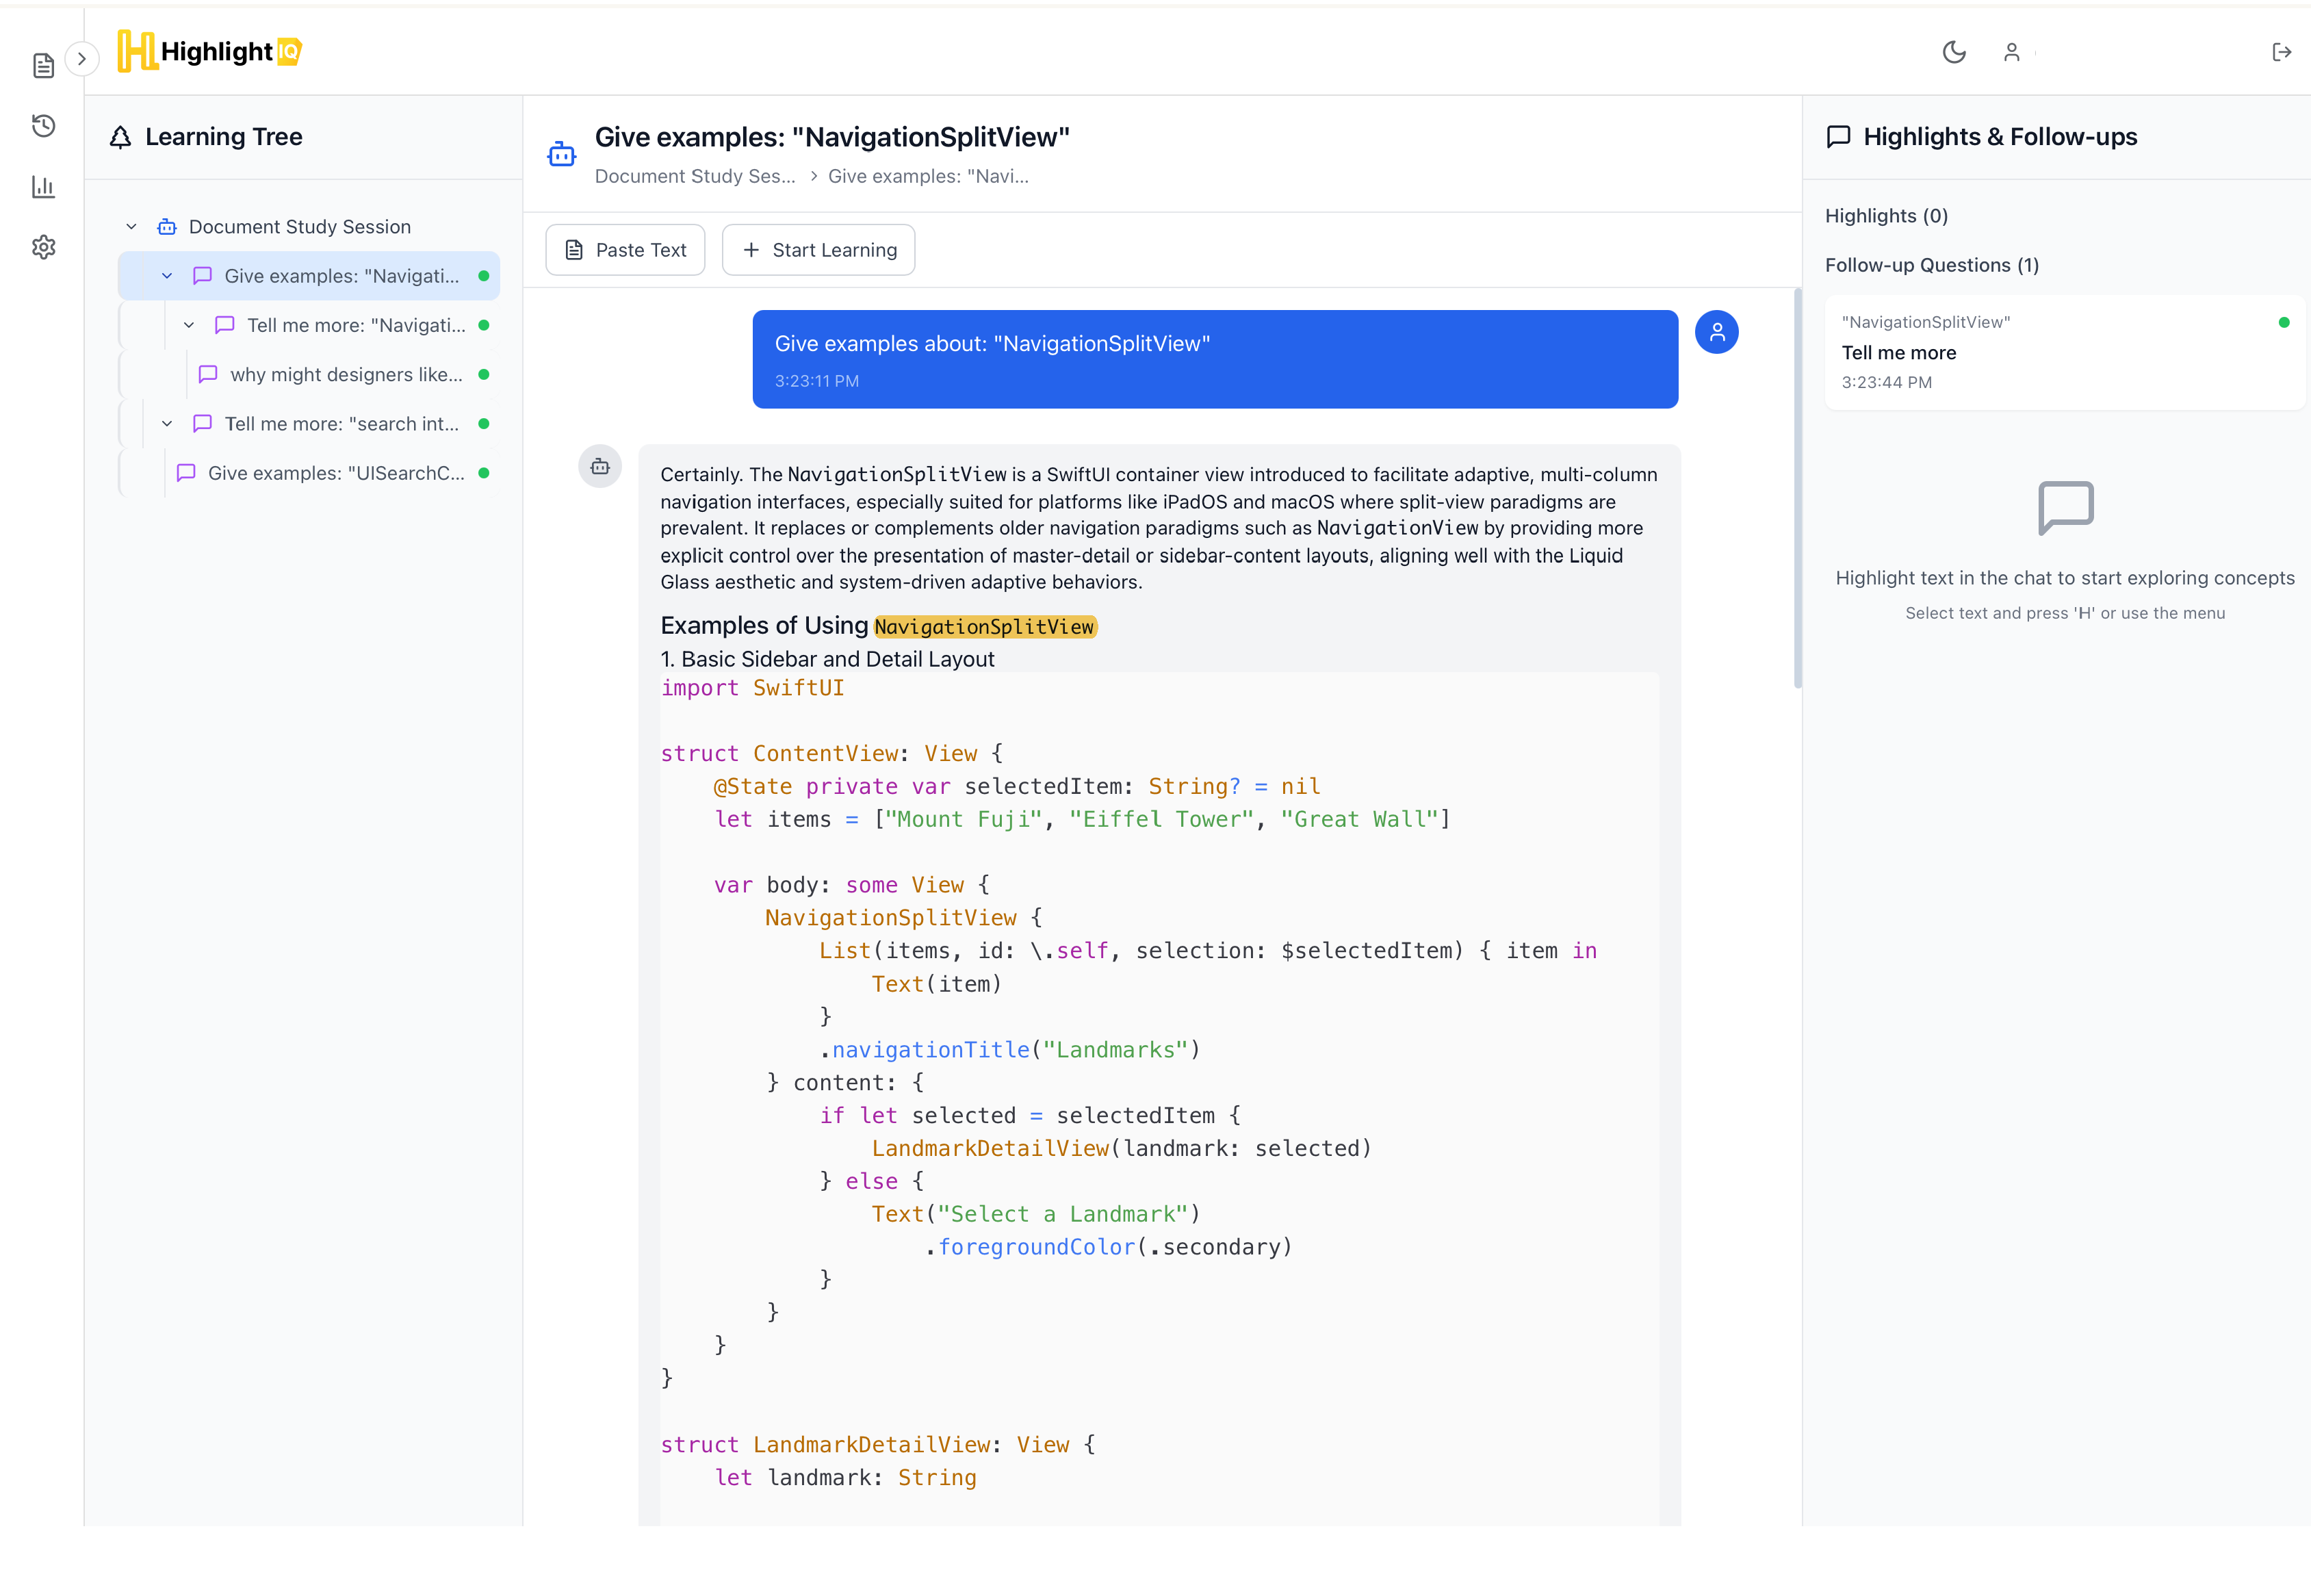Toggle dark mode with the moon icon
The height and width of the screenshot is (1596, 2311).
coord(1955,52)
